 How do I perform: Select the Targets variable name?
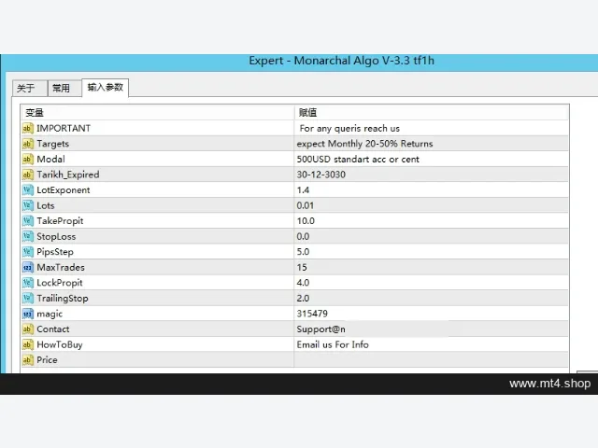53,144
